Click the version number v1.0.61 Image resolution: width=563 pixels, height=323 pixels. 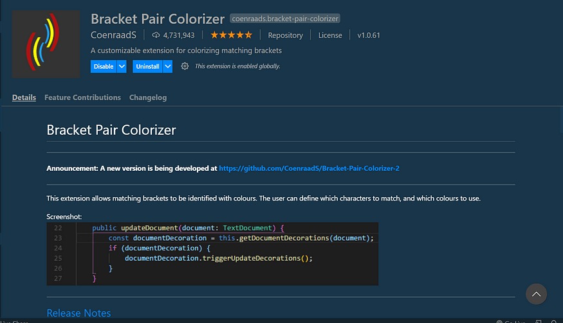pos(369,35)
